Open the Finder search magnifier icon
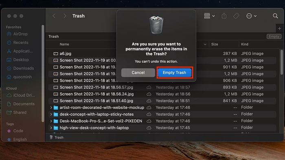This screenshot has width=285, height=160. tap(275, 16)
